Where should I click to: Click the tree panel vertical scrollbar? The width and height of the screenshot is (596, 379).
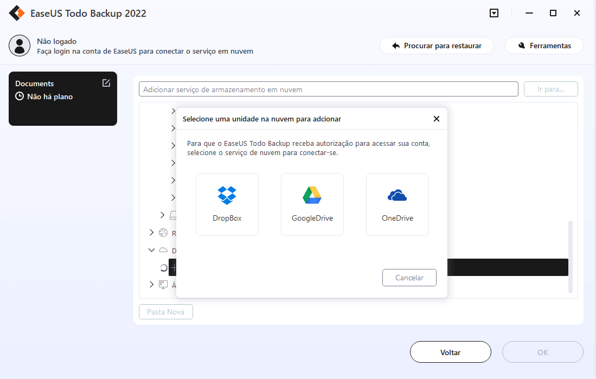point(570,256)
